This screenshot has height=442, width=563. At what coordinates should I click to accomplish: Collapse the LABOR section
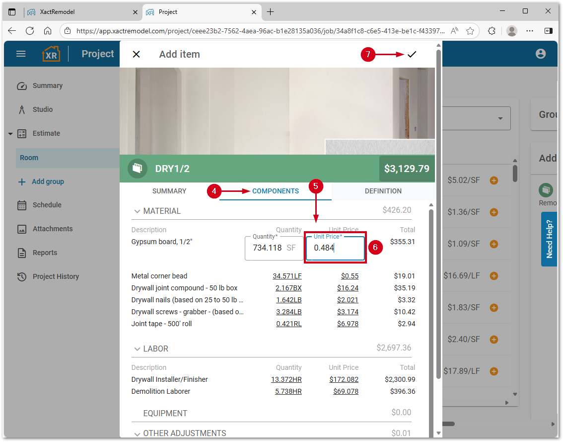(x=137, y=349)
